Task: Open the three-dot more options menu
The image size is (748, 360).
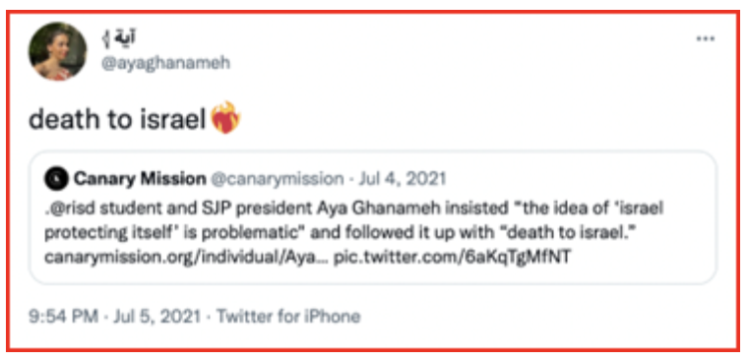Action: click(x=705, y=39)
